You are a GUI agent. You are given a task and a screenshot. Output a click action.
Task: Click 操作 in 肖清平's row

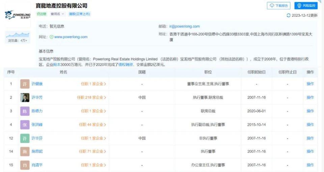click(x=310, y=165)
